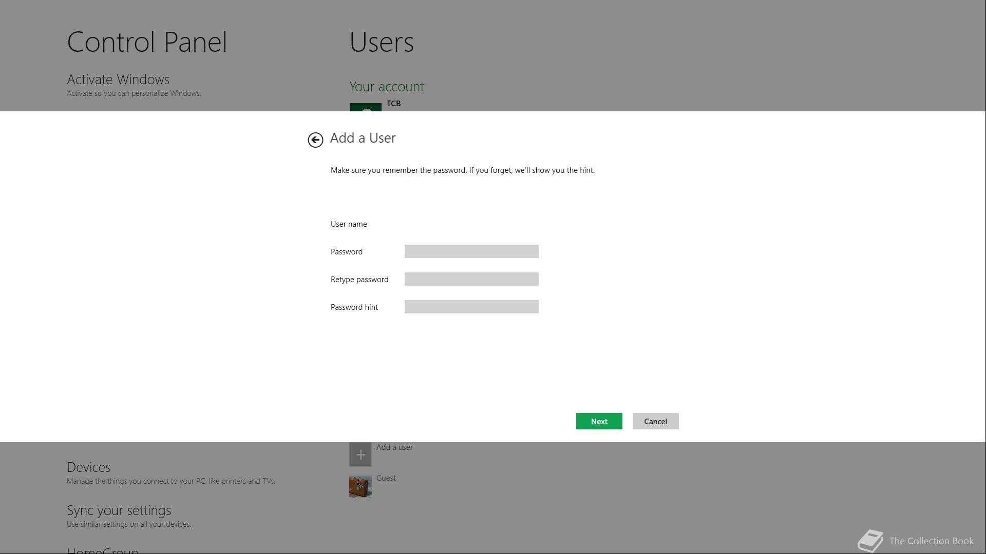Click the Your account heading

[x=387, y=87]
